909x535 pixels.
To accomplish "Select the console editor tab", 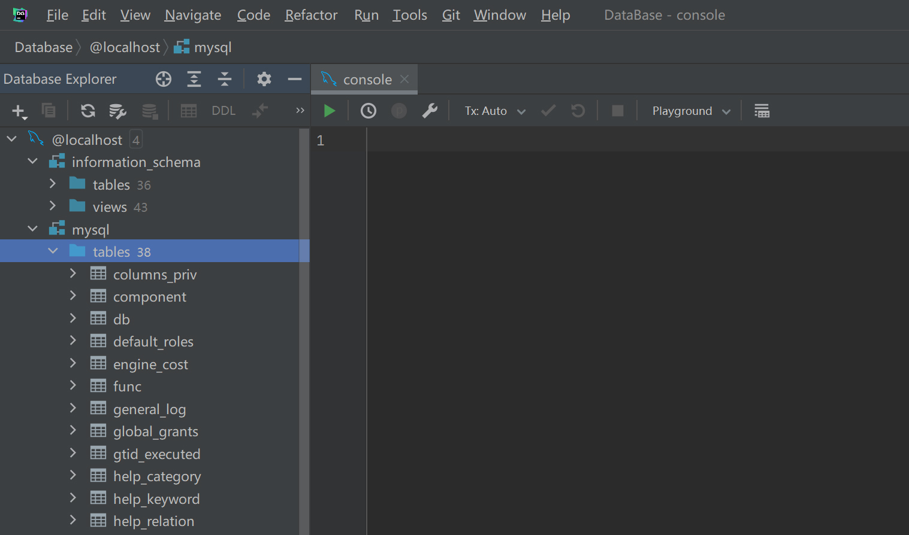I will (367, 80).
